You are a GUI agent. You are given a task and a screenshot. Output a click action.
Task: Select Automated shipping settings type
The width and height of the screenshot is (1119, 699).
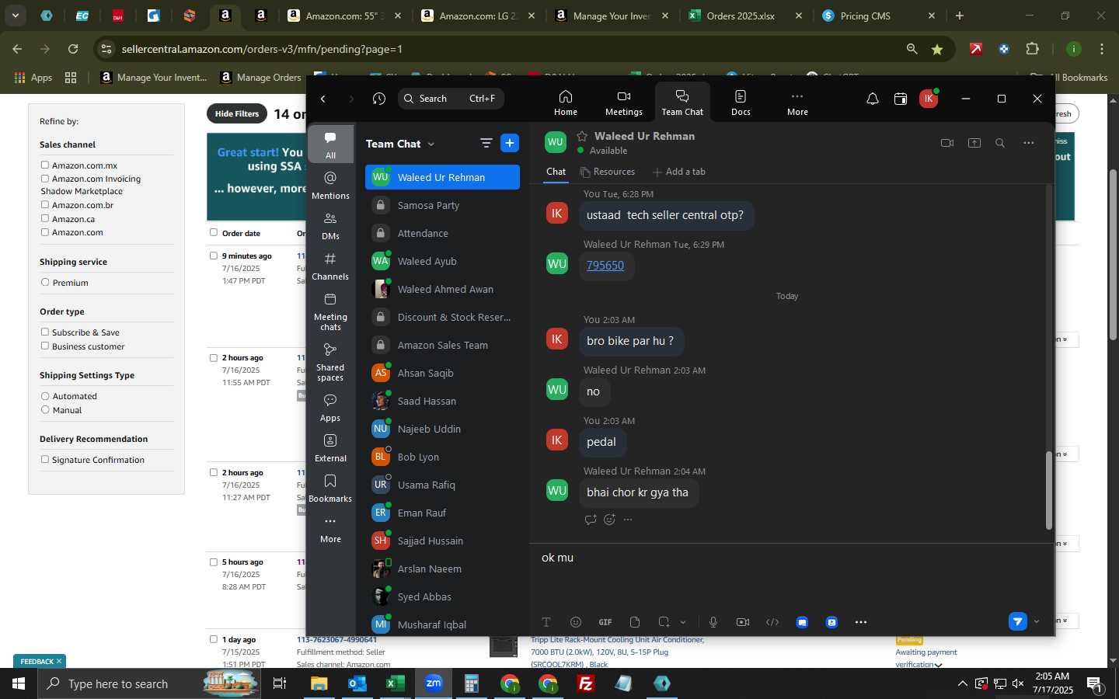click(x=45, y=395)
